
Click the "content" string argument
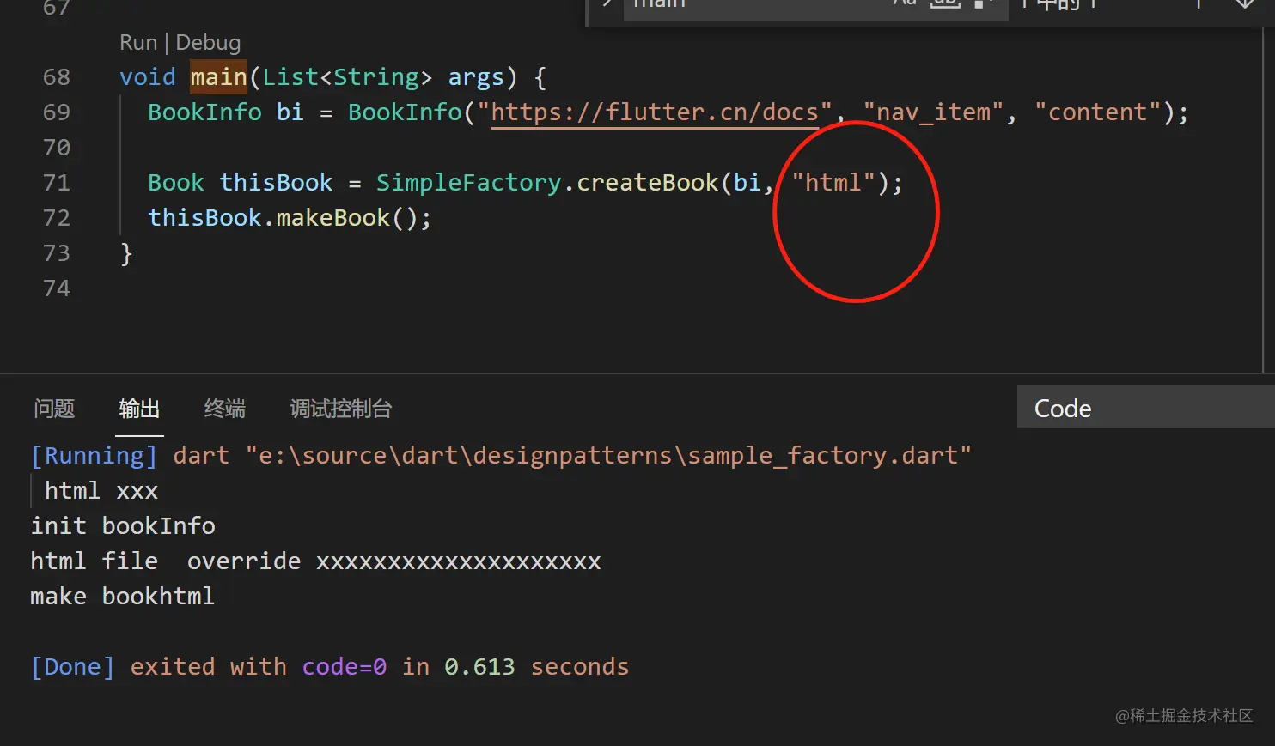[x=1097, y=112]
